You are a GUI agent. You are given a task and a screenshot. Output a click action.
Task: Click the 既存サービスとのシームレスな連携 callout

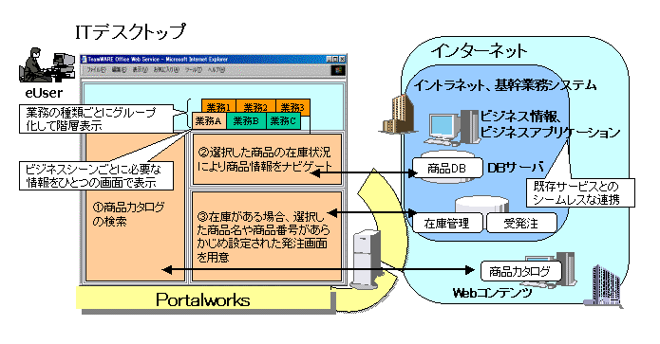[580, 192]
